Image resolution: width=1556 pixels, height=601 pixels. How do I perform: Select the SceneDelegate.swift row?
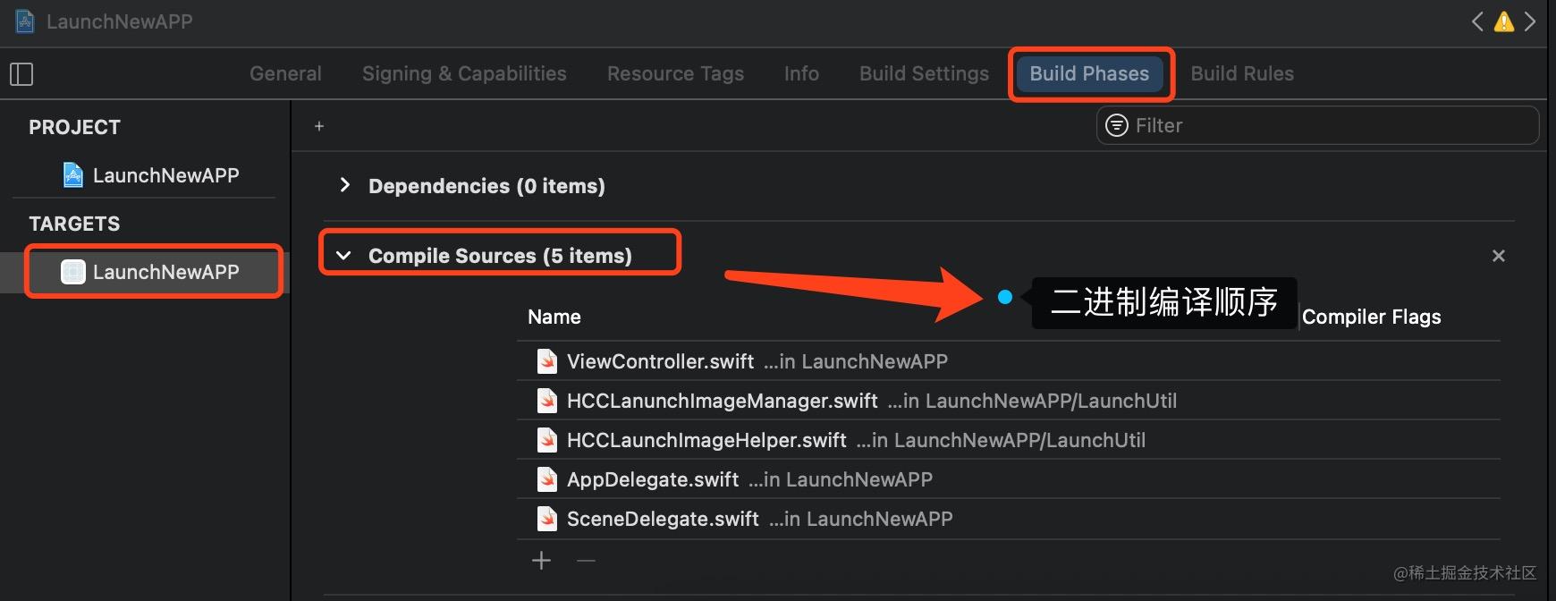point(1009,519)
